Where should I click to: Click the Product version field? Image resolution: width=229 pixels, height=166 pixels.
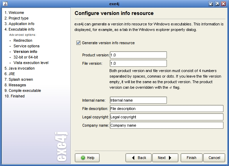(138, 55)
